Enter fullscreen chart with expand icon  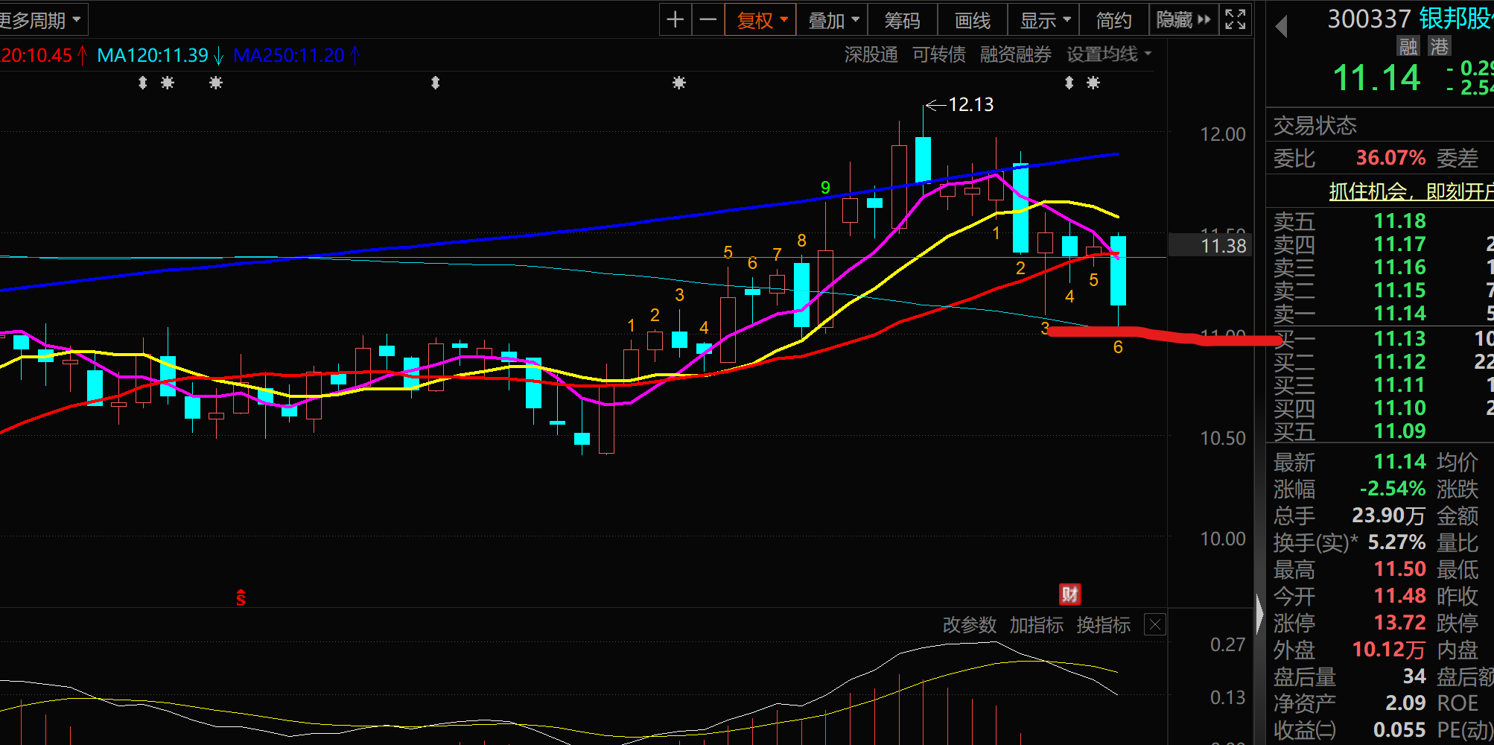[1236, 20]
